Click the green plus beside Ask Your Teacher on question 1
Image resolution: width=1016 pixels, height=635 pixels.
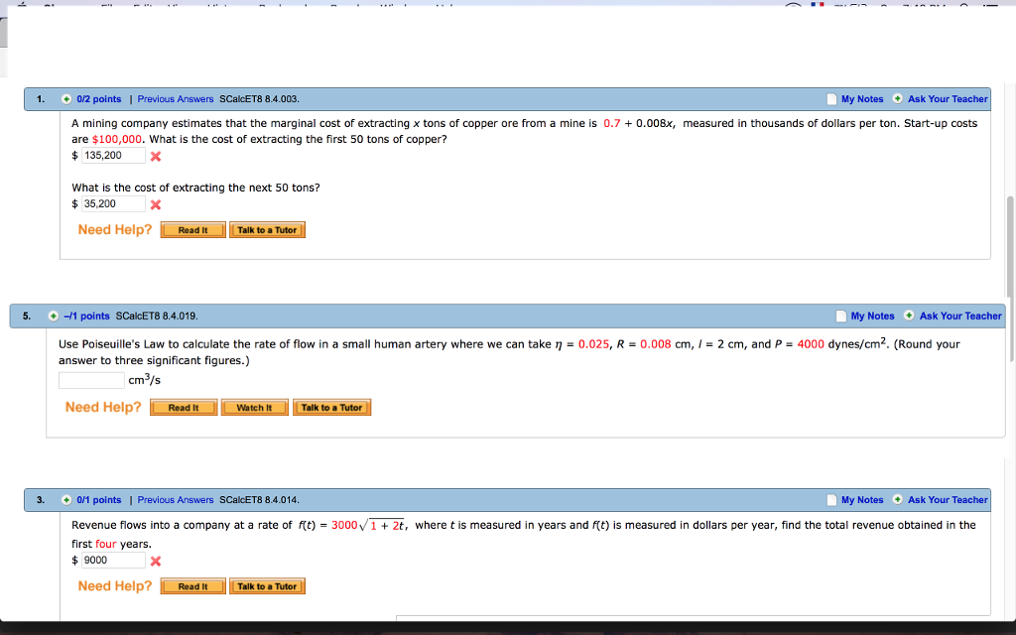898,98
